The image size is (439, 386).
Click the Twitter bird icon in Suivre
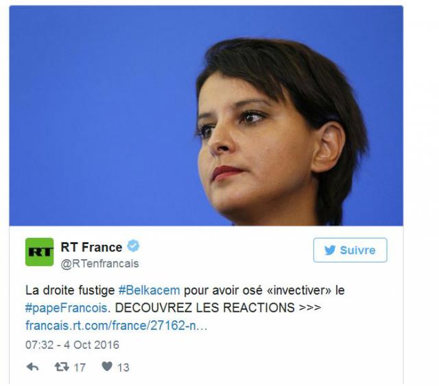pyautogui.click(x=330, y=250)
